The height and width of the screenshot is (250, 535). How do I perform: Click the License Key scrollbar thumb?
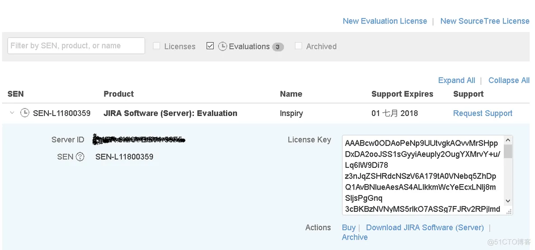(x=508, y=151)
